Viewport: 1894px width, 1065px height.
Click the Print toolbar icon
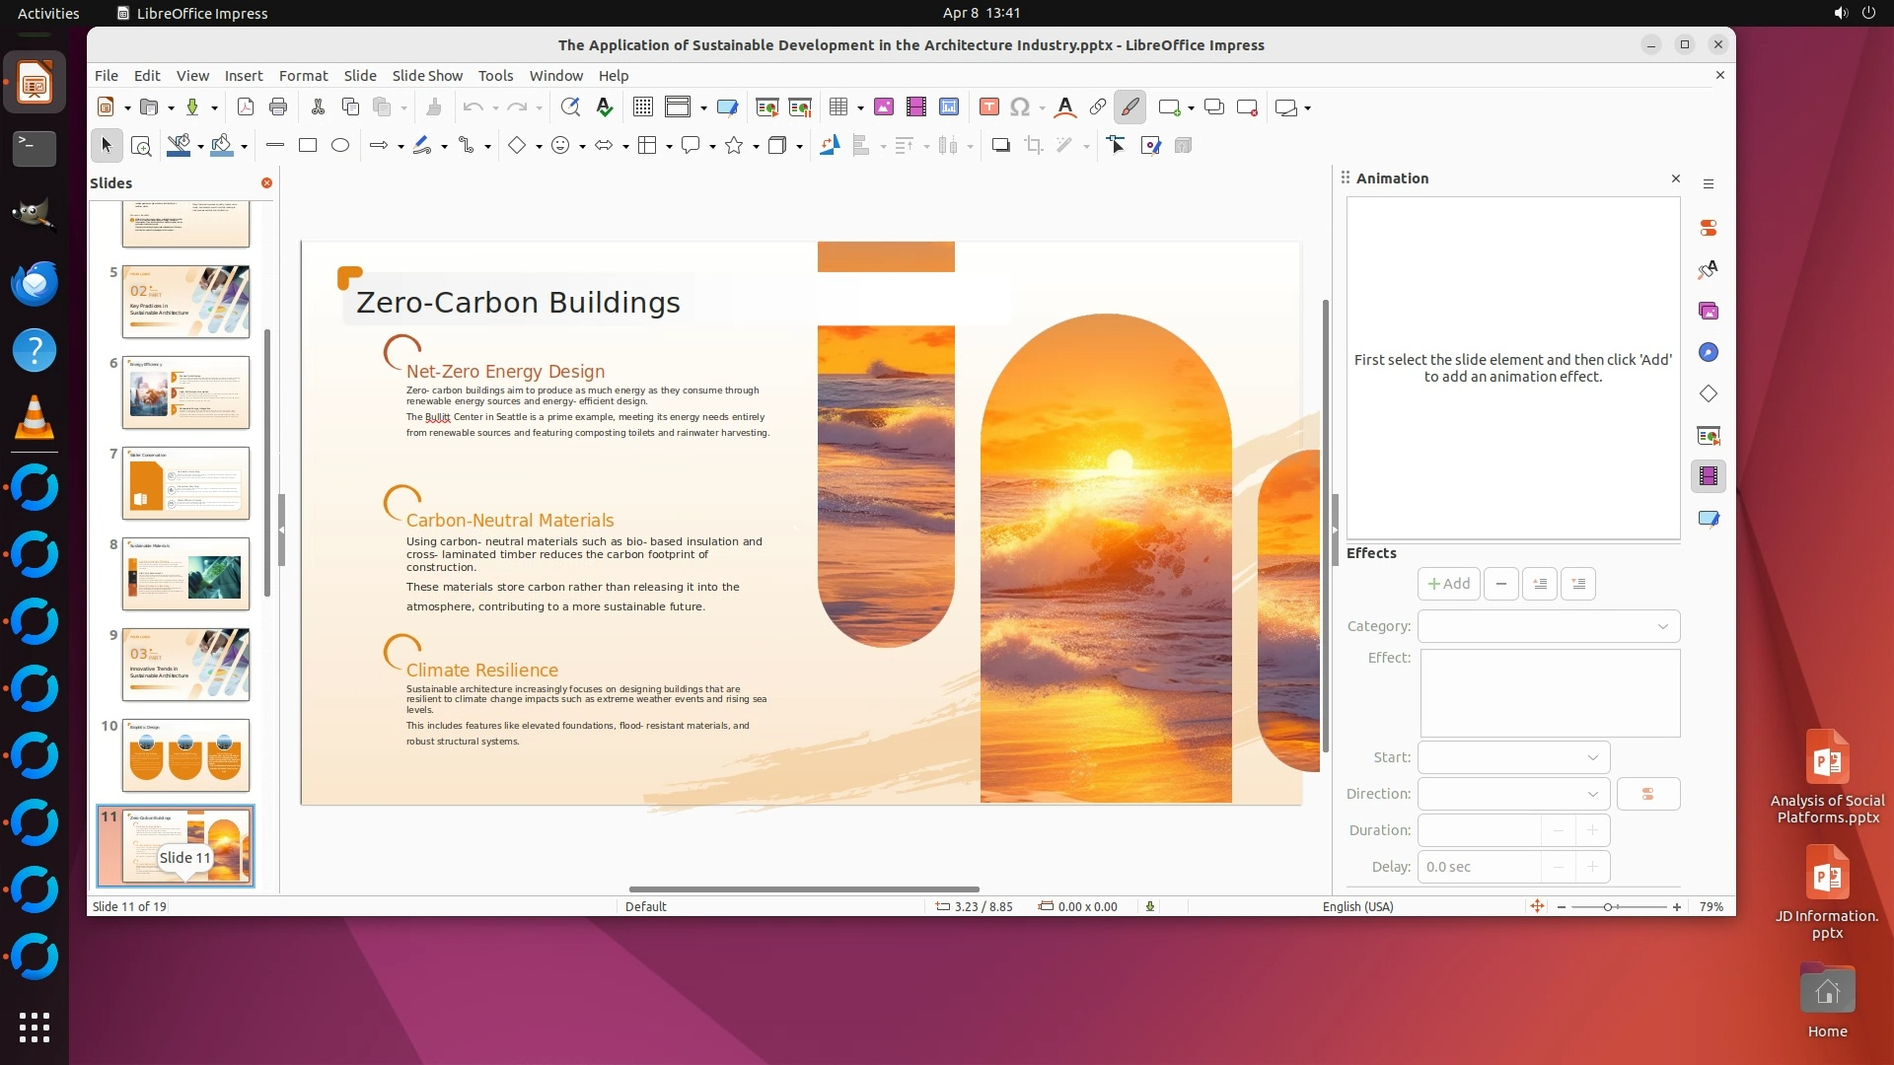[278, 107]
